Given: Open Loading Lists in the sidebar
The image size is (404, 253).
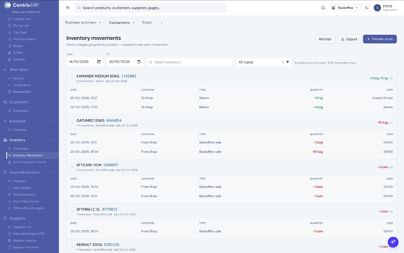Looking at the screenshot, I should pos(22,19).
